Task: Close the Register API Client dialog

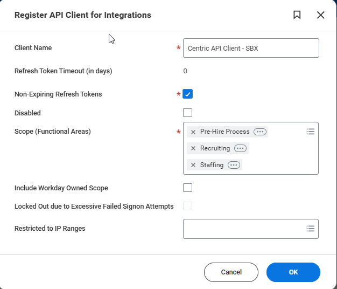Action: pos(320,15)
